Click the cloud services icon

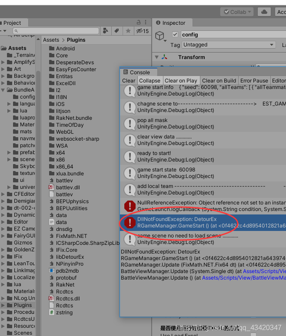click(x=264, y=12)
